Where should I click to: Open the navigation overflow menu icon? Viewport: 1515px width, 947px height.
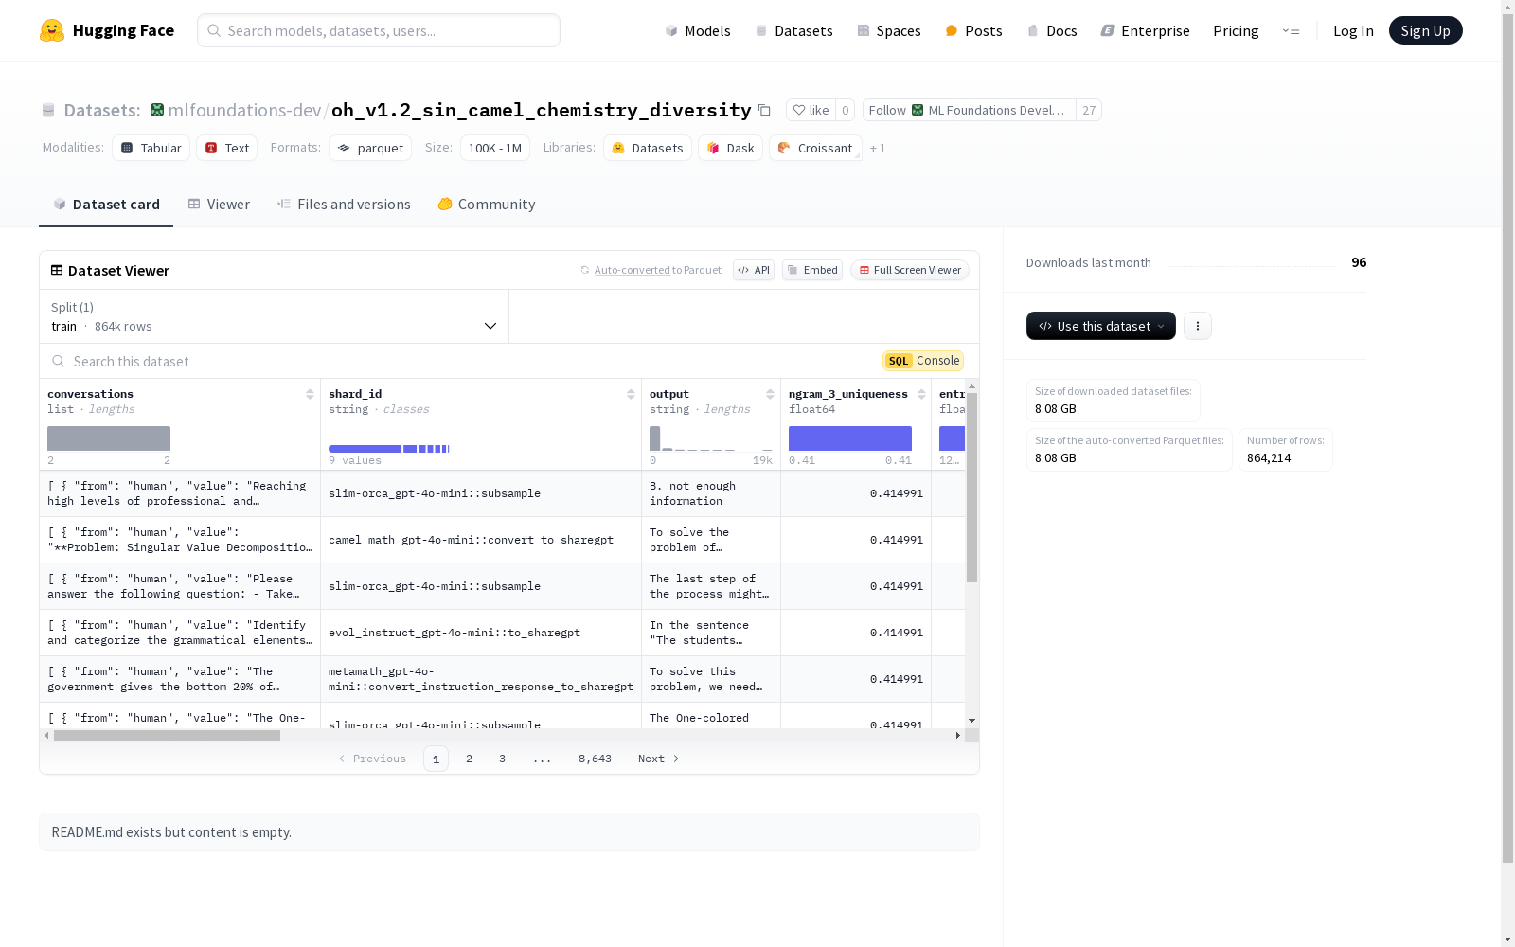[x=1291, y=30]
